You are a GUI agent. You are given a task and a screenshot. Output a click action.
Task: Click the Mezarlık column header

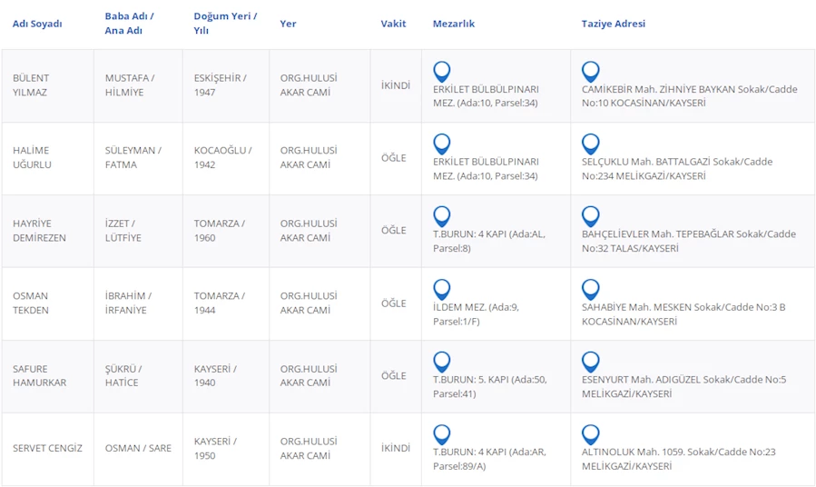coord(453,24)
